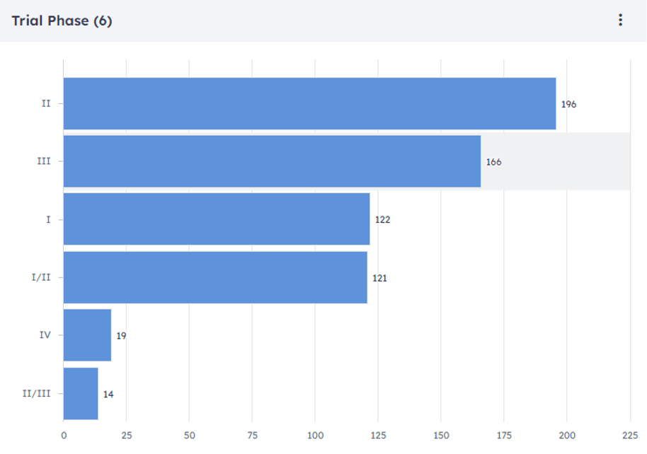The width and height of the screenshot is (647, 454).
Task: Open the three-dot chart options menu
Action: (x=620, y=21)
